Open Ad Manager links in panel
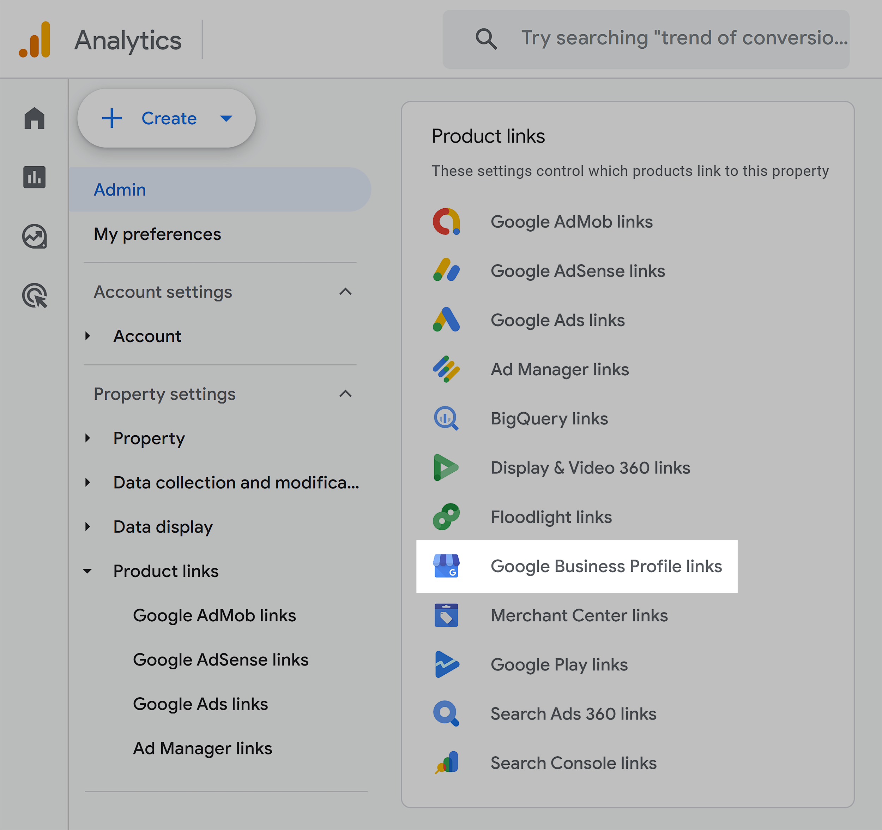This screenshot has width=882, height=830. (560, 369)
